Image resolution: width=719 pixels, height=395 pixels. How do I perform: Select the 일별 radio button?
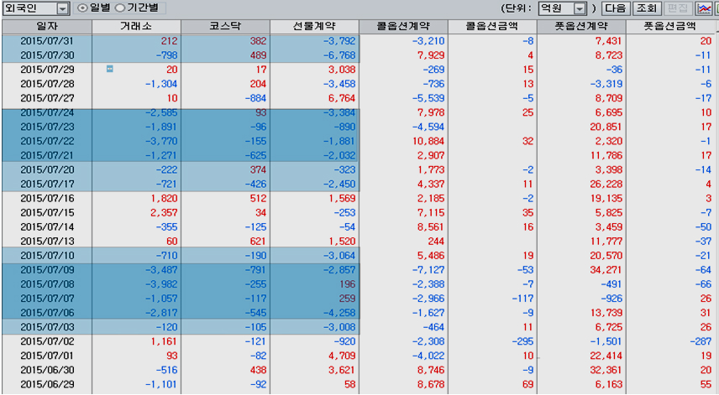(x=82, y=8)
